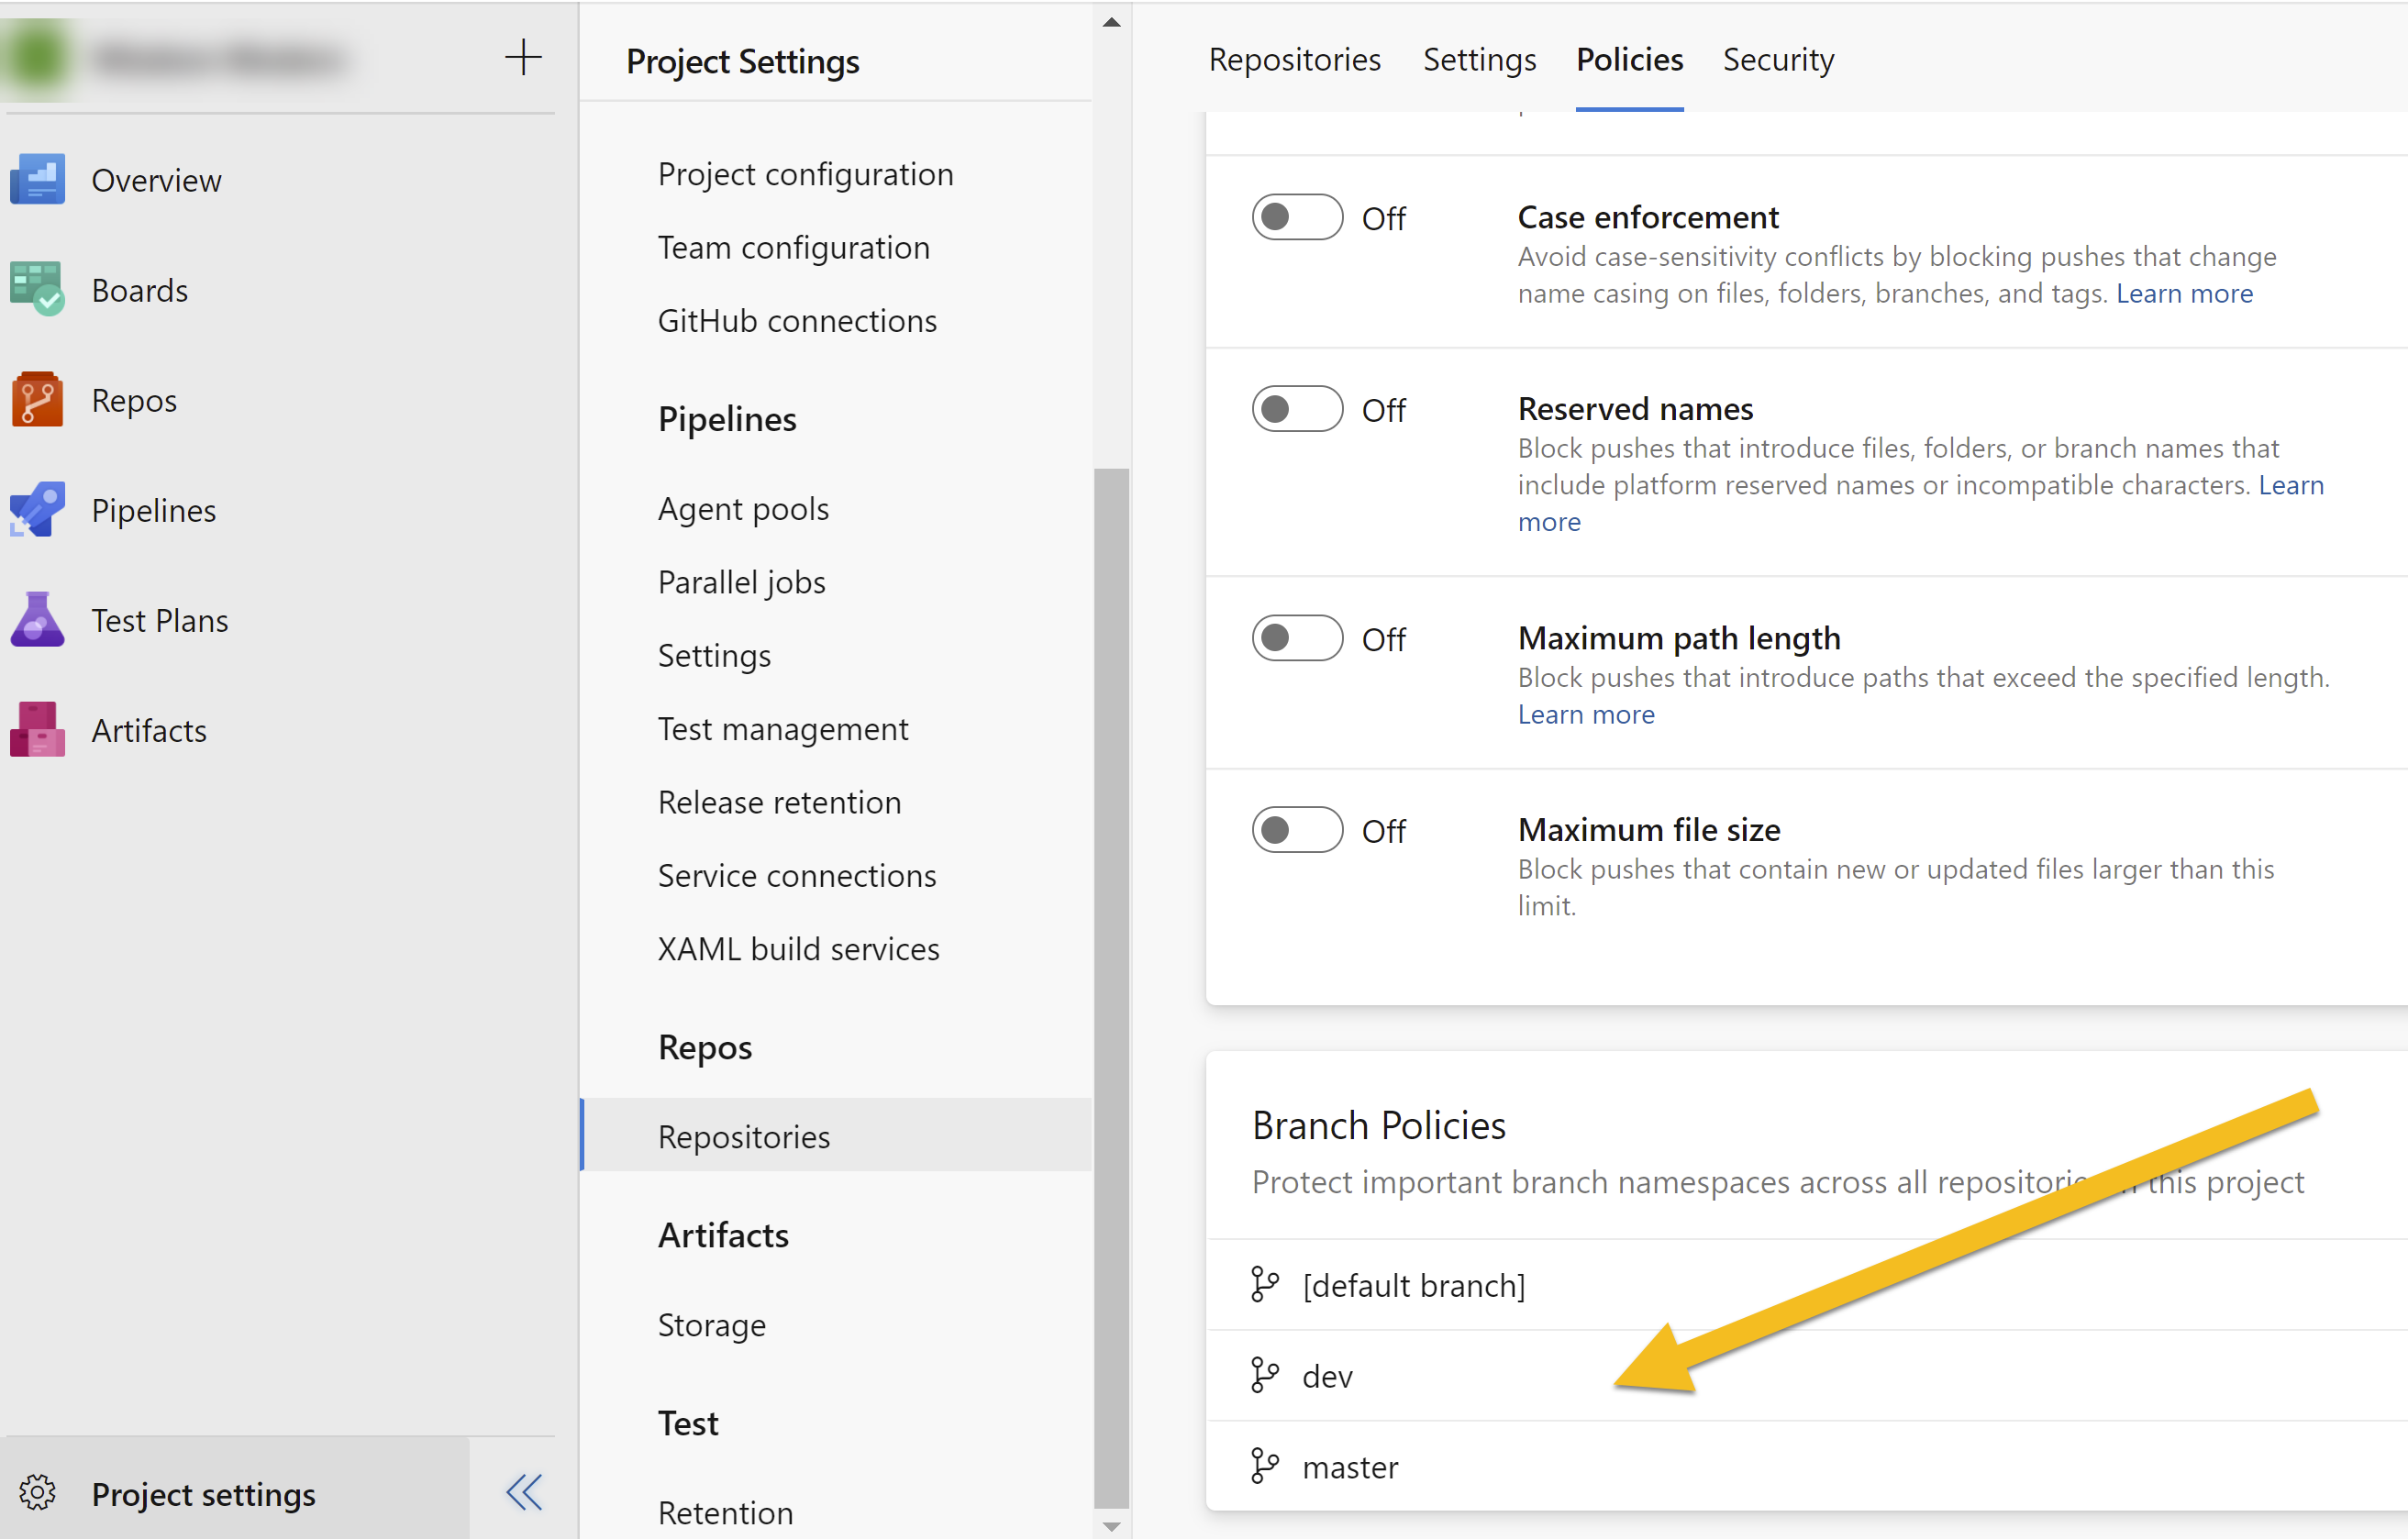Switch on Maximum file size toggle
2408x1539 pixels.
tap(1296, 830)
